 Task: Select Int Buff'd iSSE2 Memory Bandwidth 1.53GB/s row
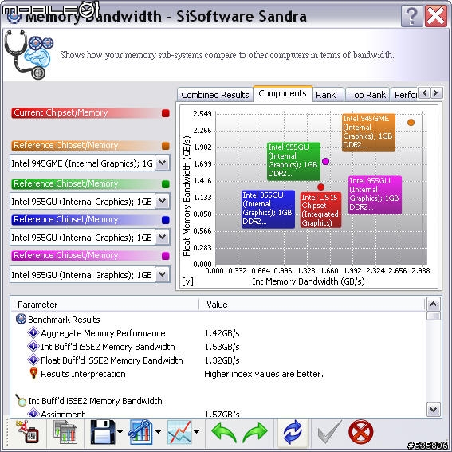(x=218, y=347)
